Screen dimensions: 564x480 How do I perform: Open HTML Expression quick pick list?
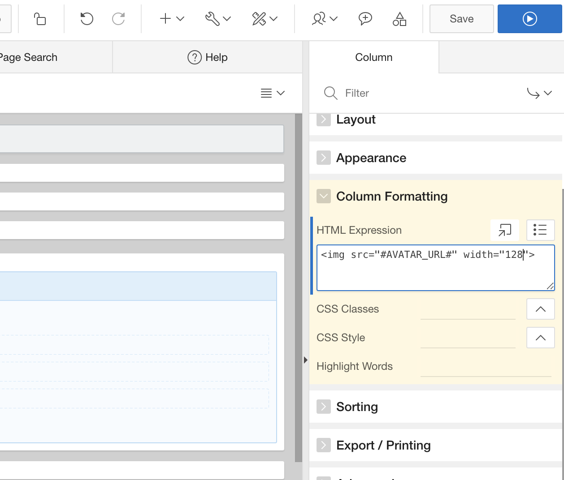pyautogui.click(x=540, y=230)
